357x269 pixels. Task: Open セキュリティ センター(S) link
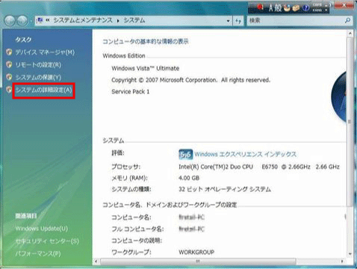47,241
